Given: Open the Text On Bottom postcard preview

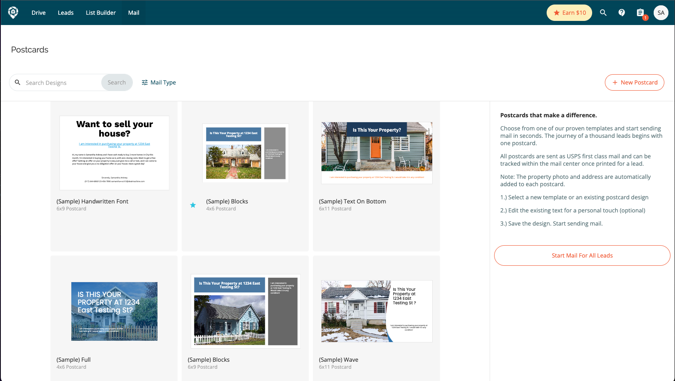Looking at the screenshot, I should [376, 153].
